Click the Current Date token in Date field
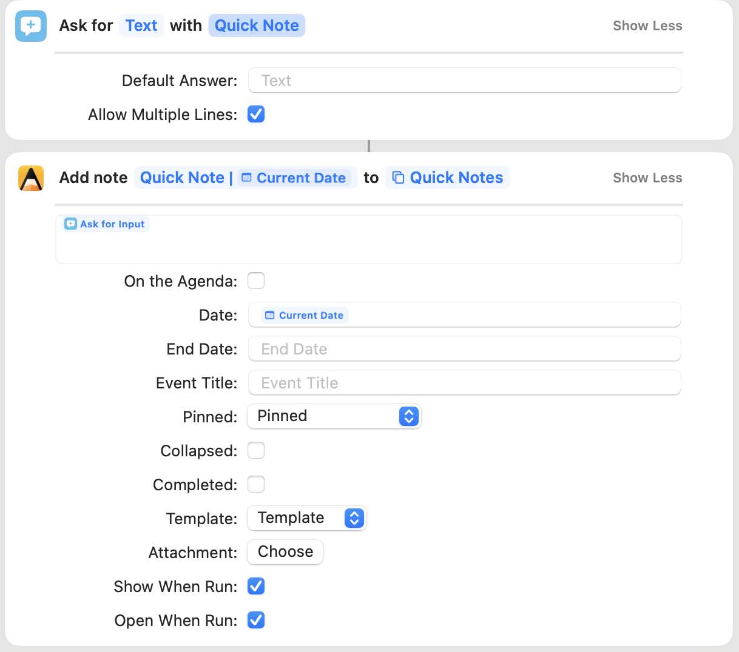This screenshot has width=739, height=652. [x=305, y=315]
